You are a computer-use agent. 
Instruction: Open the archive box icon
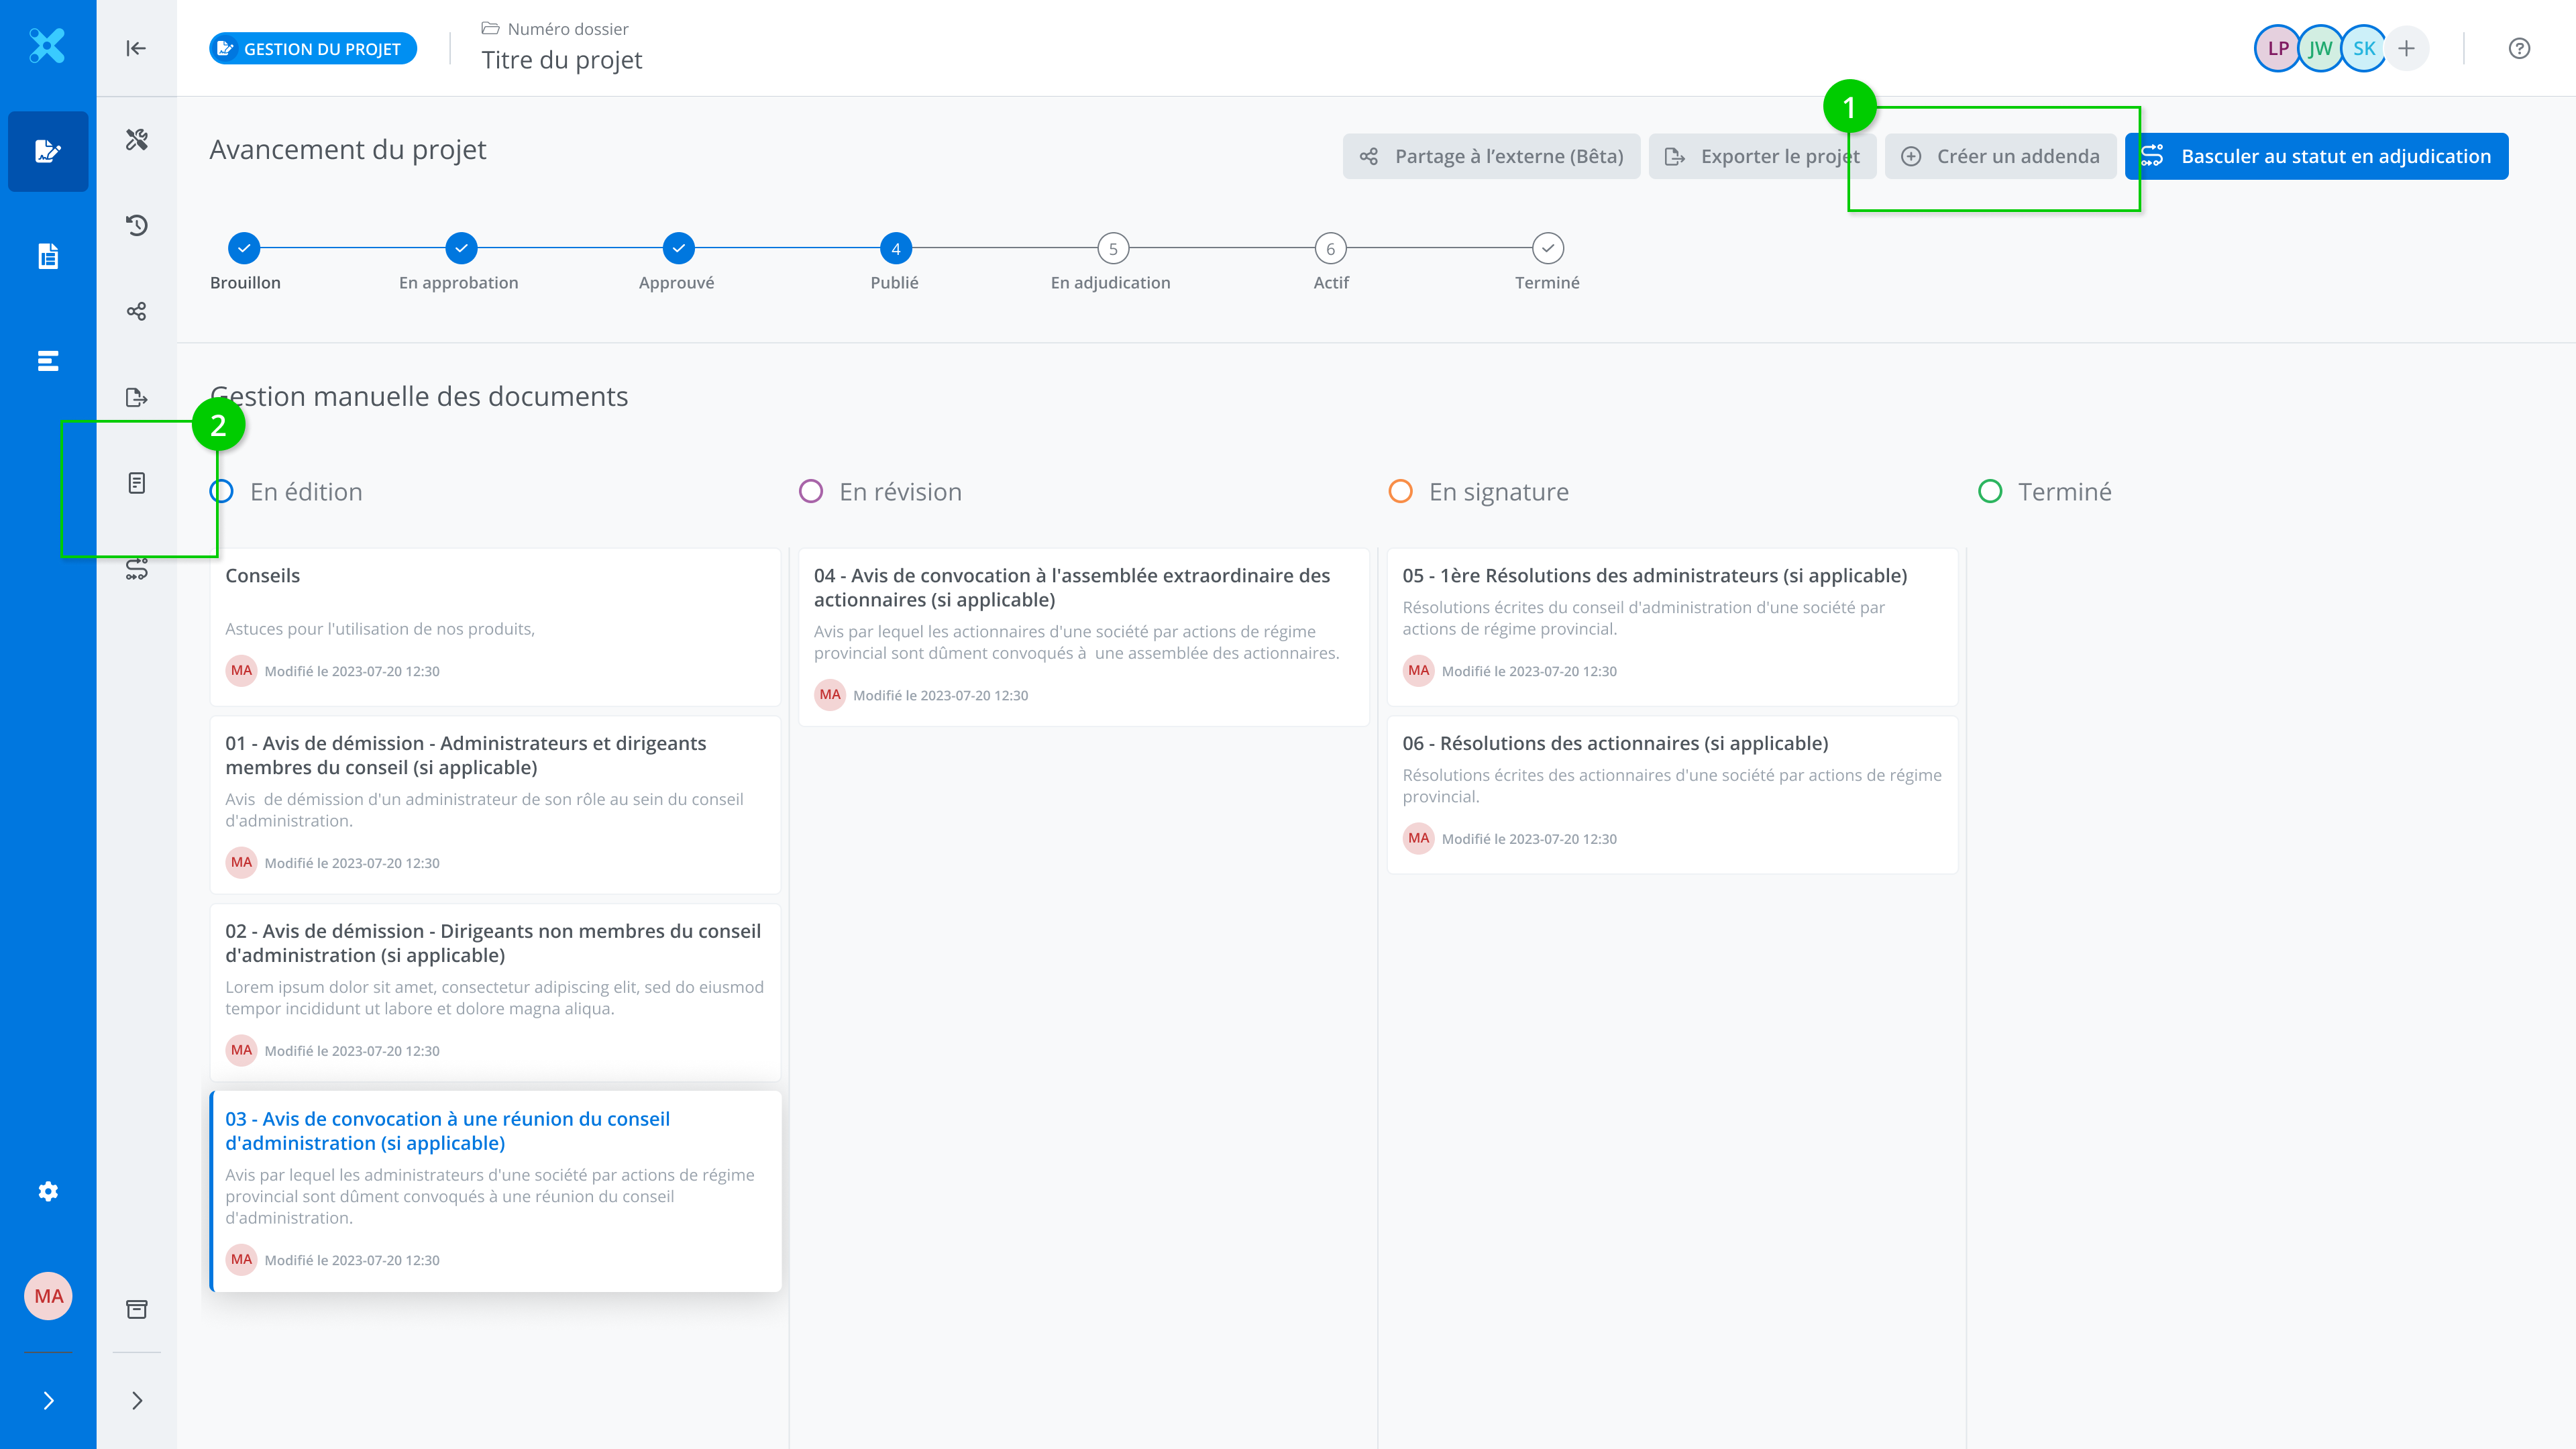(137, 1309)
